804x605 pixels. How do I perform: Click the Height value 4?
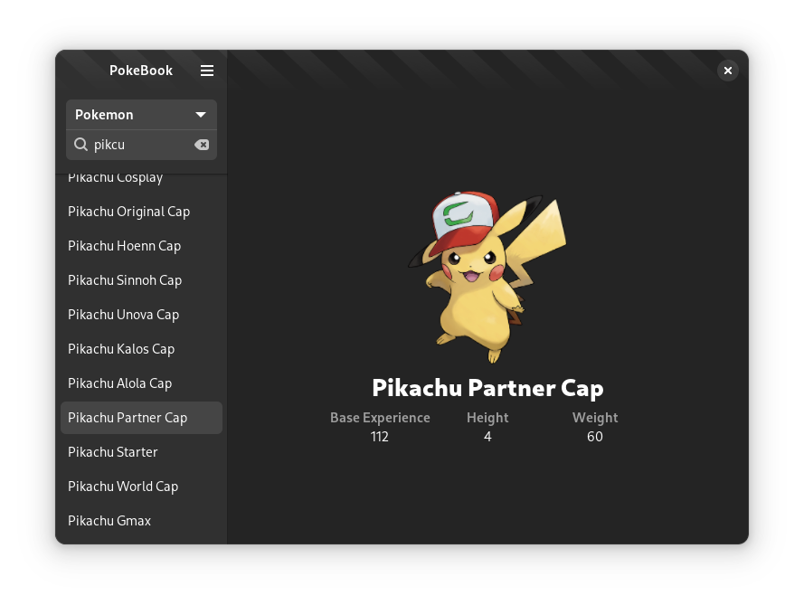[x=487, y=437]
